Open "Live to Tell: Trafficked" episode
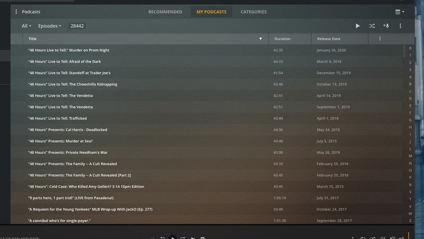This screenshot has height=239, width=424. tap(57, 118)
